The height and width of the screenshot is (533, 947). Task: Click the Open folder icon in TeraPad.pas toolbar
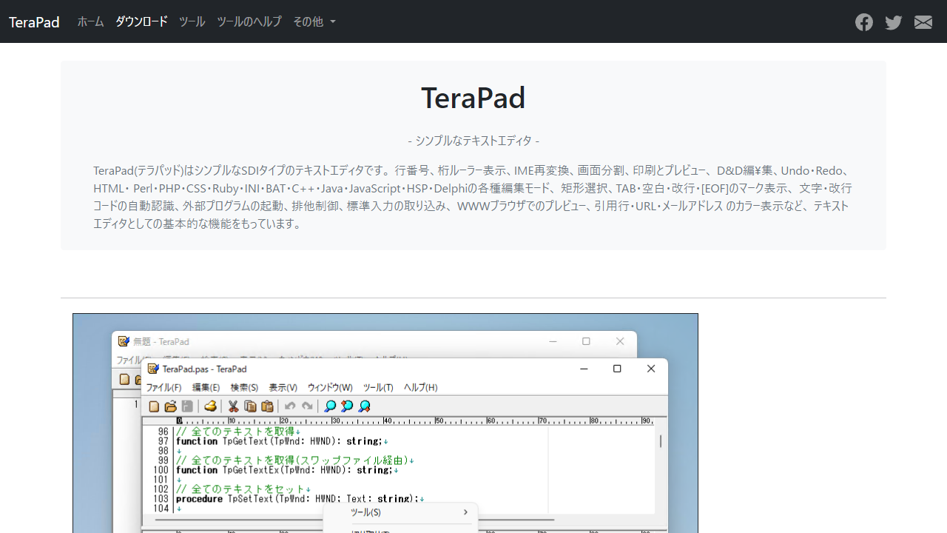coord(171,406)
